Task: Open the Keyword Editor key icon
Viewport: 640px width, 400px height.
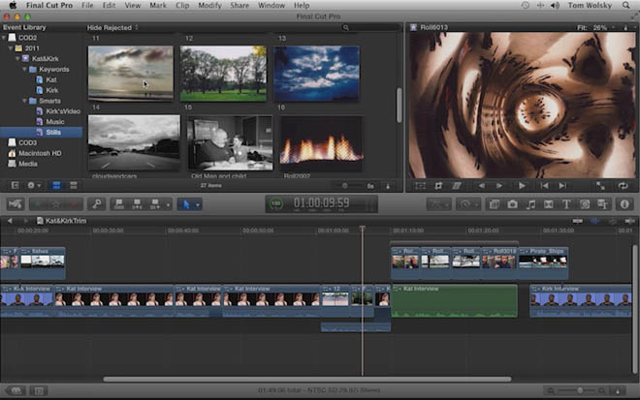Action: [x=96, y=203]
